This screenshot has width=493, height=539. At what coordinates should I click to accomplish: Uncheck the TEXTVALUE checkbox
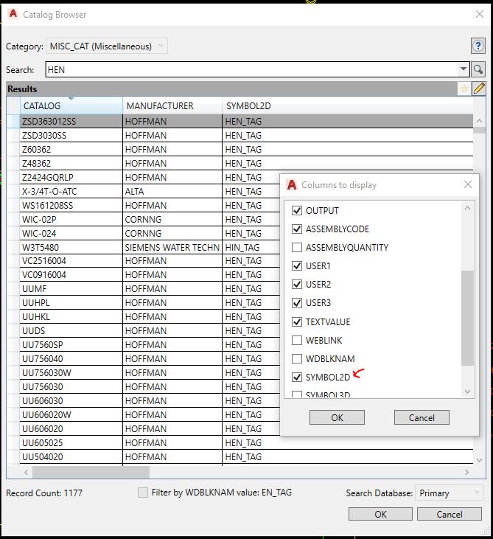click(x=297, y=321)
